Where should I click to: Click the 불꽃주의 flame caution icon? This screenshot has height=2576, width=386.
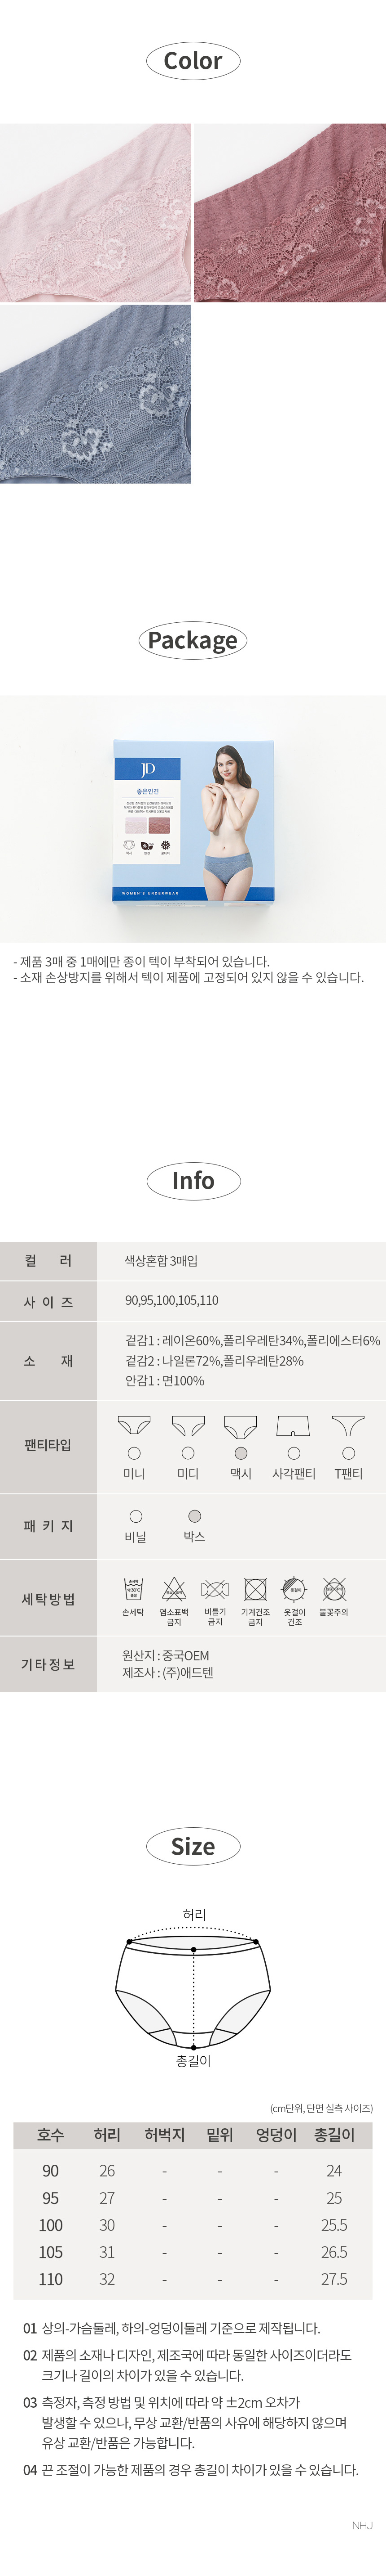coord(334,1588)
